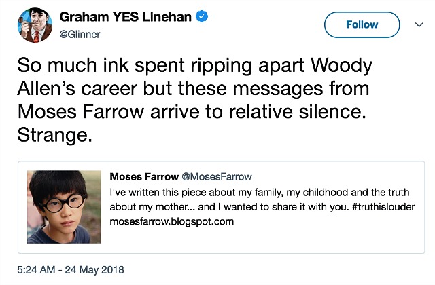Screen dimensions: 435x285
Task: Click the Moses Farrow name in quoted tweet
Action: (x=144, y=176)
